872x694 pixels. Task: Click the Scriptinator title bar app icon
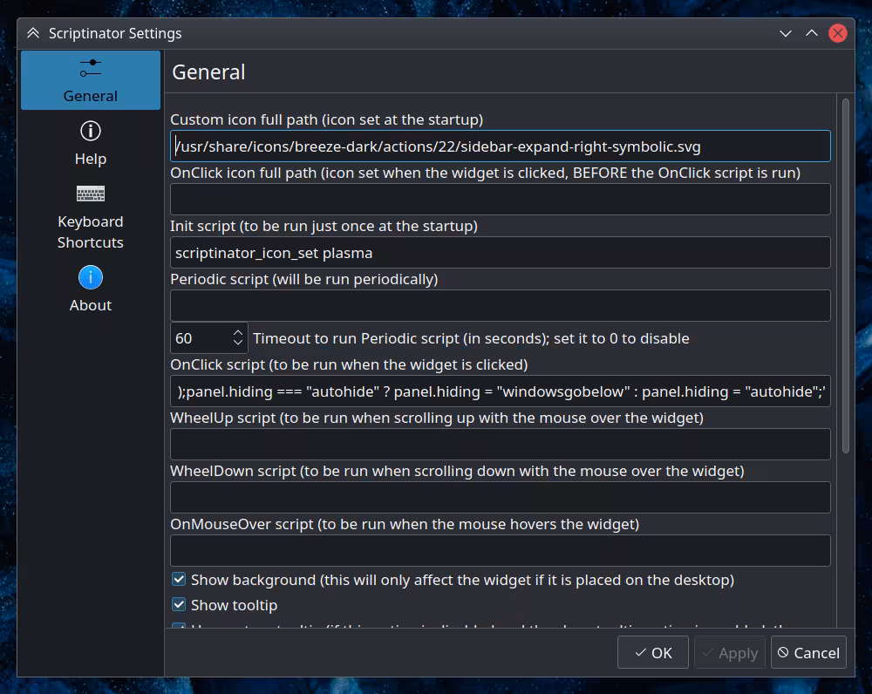[x=33, y=33]
